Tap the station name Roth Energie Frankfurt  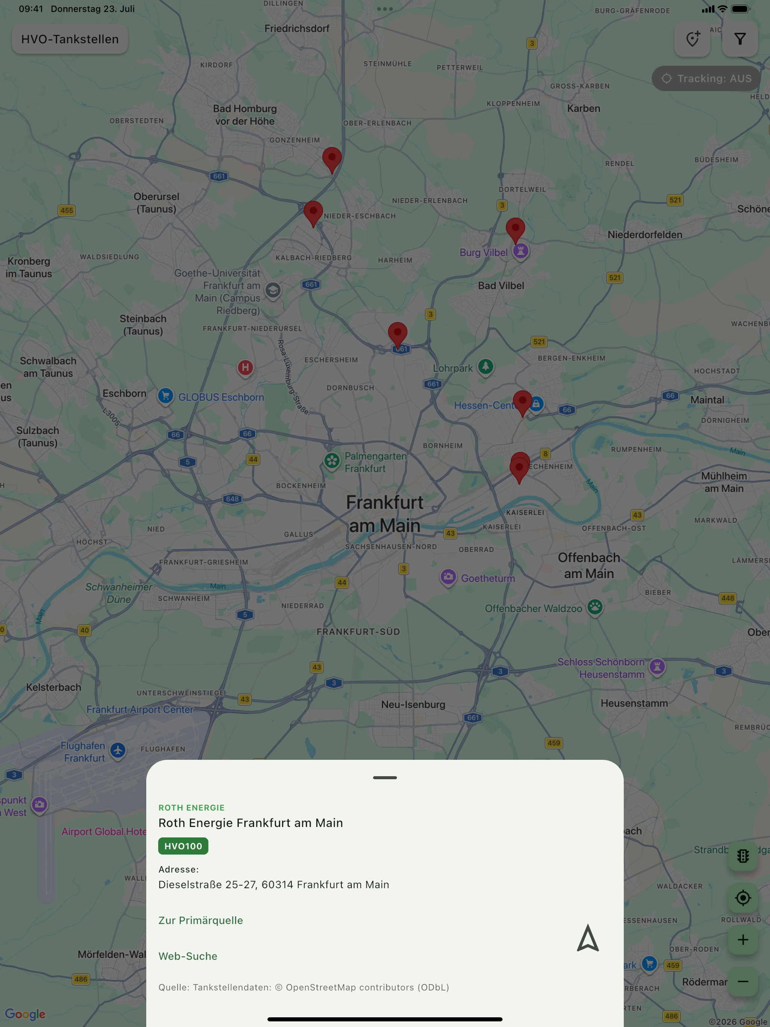pyautogui.click(x=251, y=823)
